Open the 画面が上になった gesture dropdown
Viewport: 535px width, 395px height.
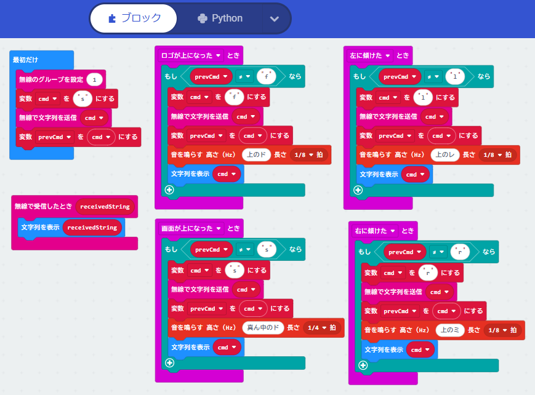(218, 228)
